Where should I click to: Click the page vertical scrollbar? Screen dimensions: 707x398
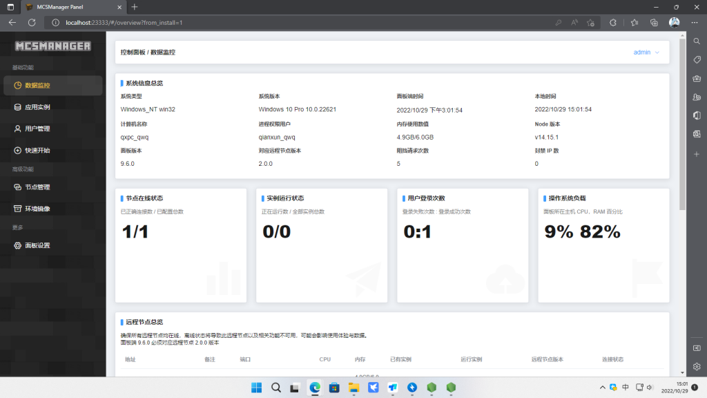(x=682, y=124)
